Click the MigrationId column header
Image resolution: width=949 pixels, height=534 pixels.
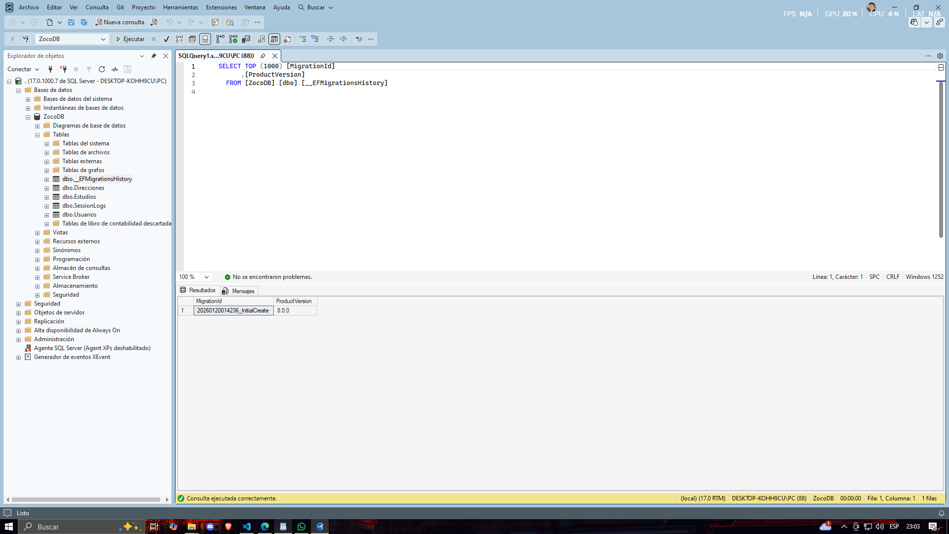[233, 301]
